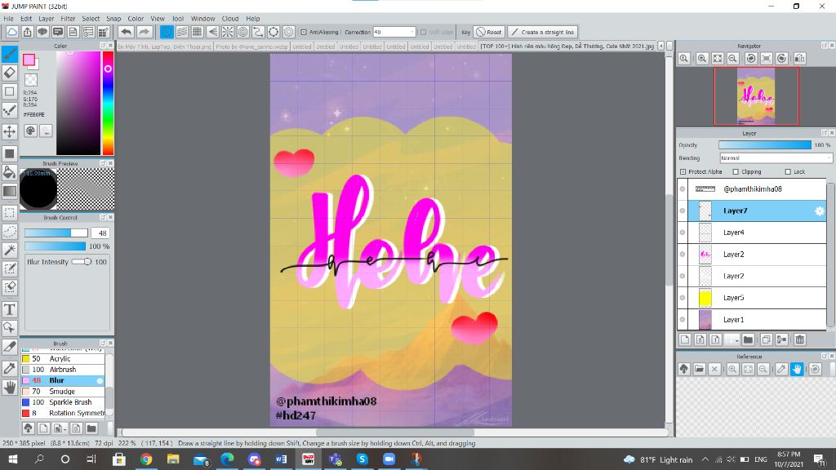Adjust the Blur Intensity slider

(82, 262)
